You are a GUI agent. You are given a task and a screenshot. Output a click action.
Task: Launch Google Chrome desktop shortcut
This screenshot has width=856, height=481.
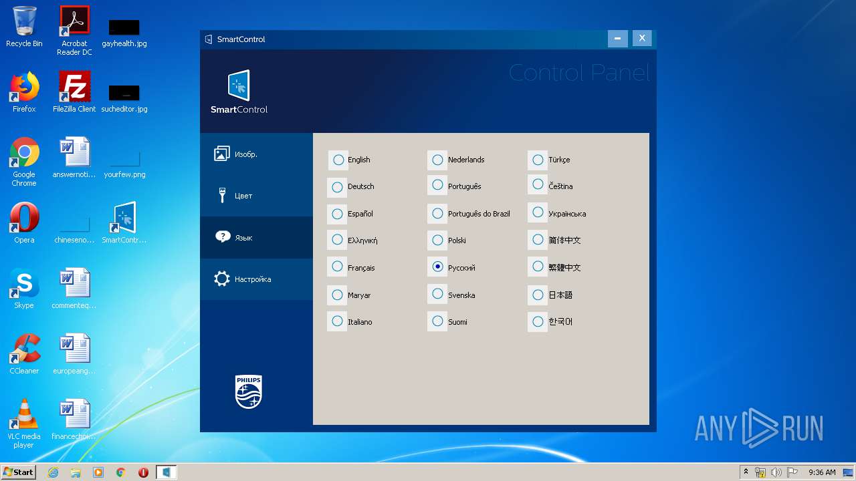[24, 162]
